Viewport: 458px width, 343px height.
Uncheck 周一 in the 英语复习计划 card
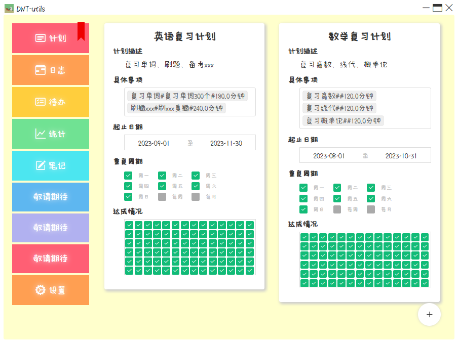pyautogui.click(x=128, y=176)
